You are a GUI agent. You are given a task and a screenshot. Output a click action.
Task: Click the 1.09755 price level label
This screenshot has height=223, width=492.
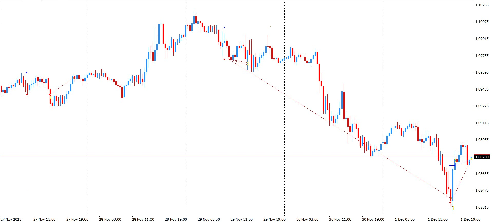pos(482,56)
